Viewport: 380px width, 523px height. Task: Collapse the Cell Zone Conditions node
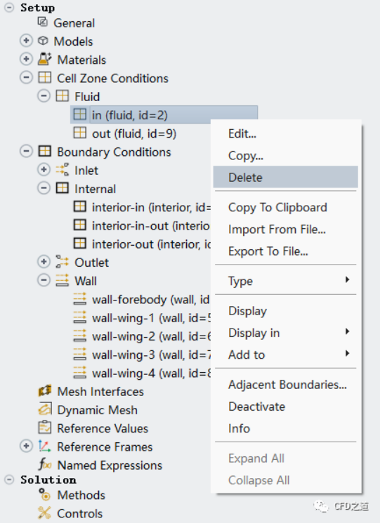click(x=26, y=77)
